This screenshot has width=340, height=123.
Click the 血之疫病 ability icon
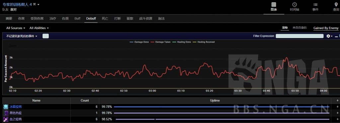coord(6,119)
